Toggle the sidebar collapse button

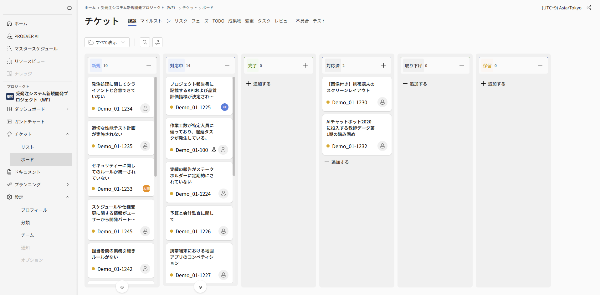(69, 8)
